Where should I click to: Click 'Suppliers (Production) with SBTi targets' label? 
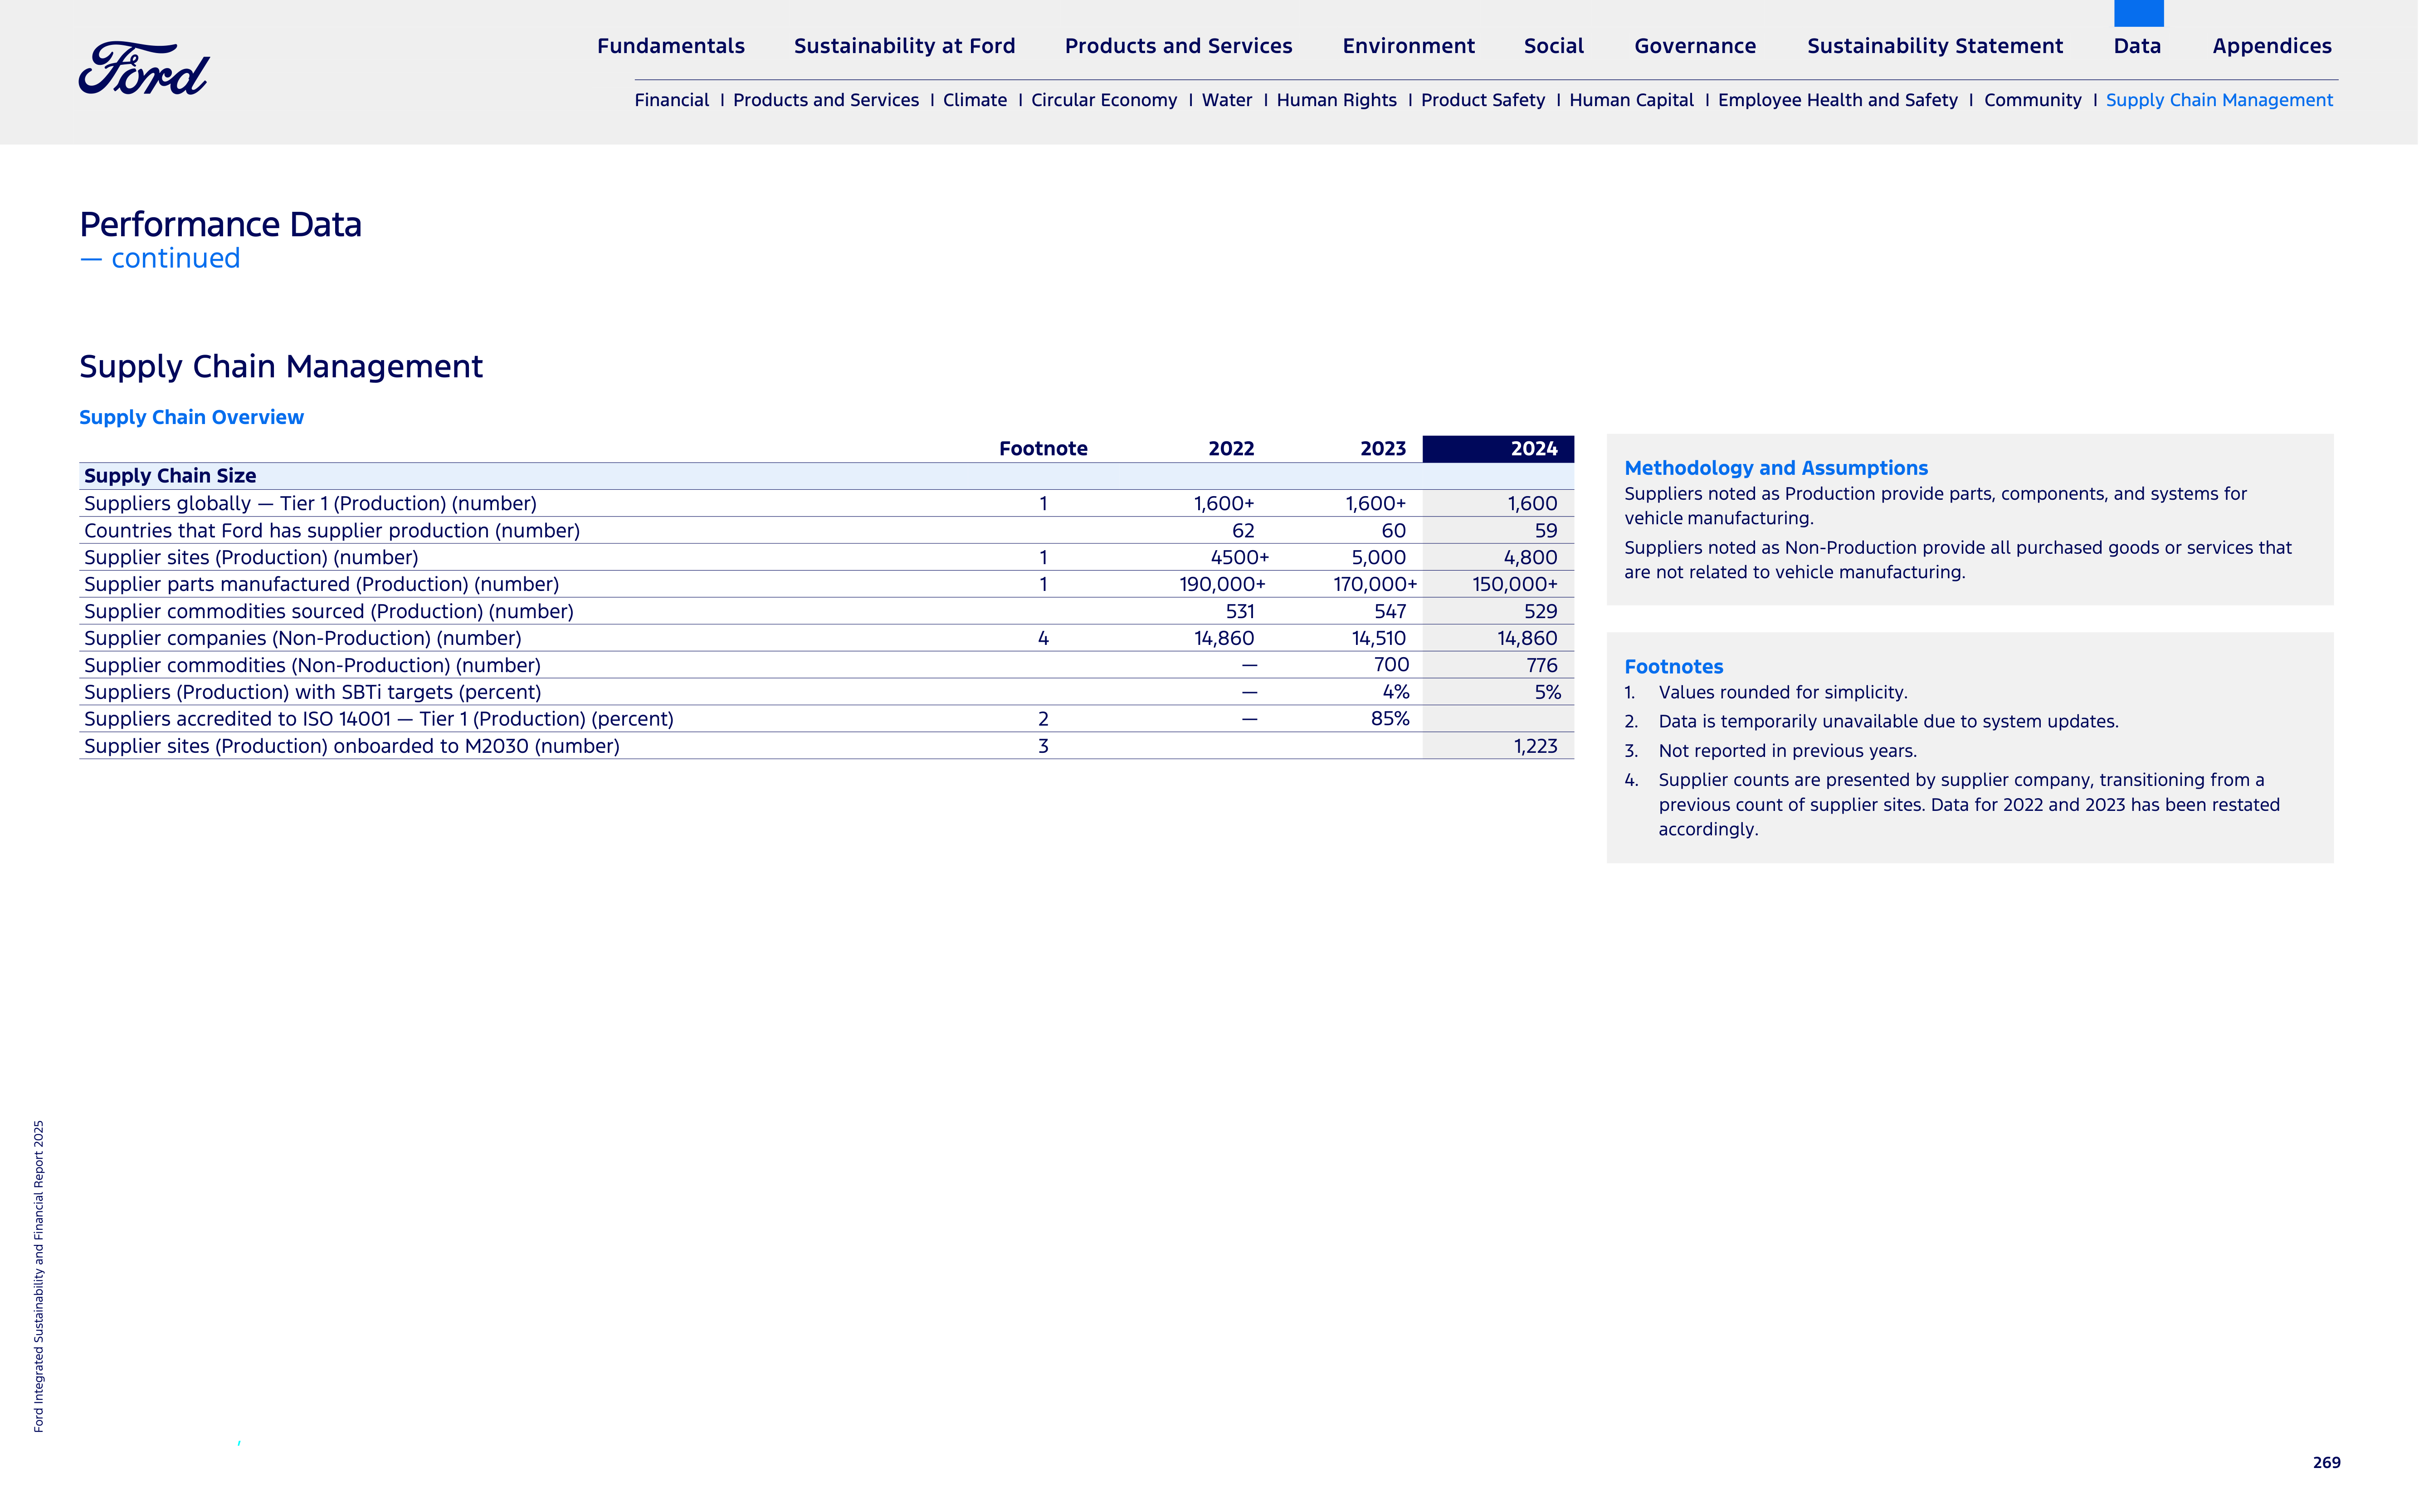click(312, 692)
